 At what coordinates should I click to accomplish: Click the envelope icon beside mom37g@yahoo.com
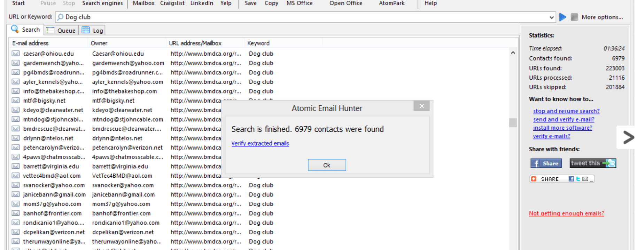pyautogui.click(x=16, y=204)
